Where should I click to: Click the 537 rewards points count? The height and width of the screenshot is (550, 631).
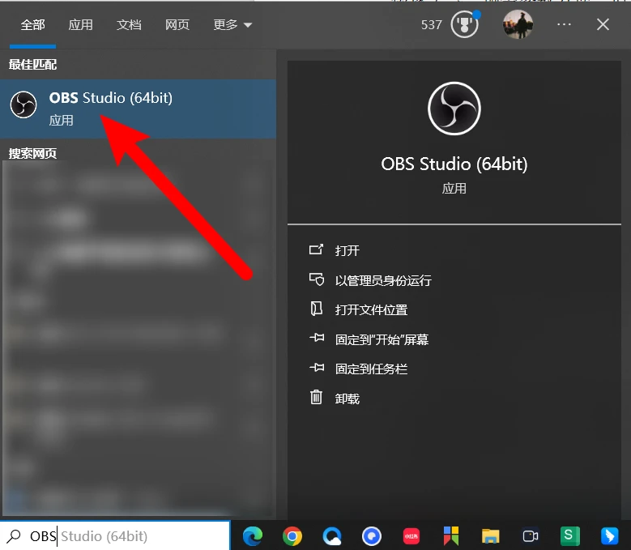point(432,25)
